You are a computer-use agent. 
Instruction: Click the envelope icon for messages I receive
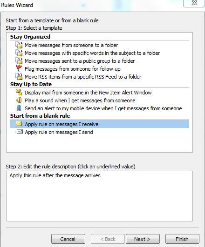click(x=19, y=124)
